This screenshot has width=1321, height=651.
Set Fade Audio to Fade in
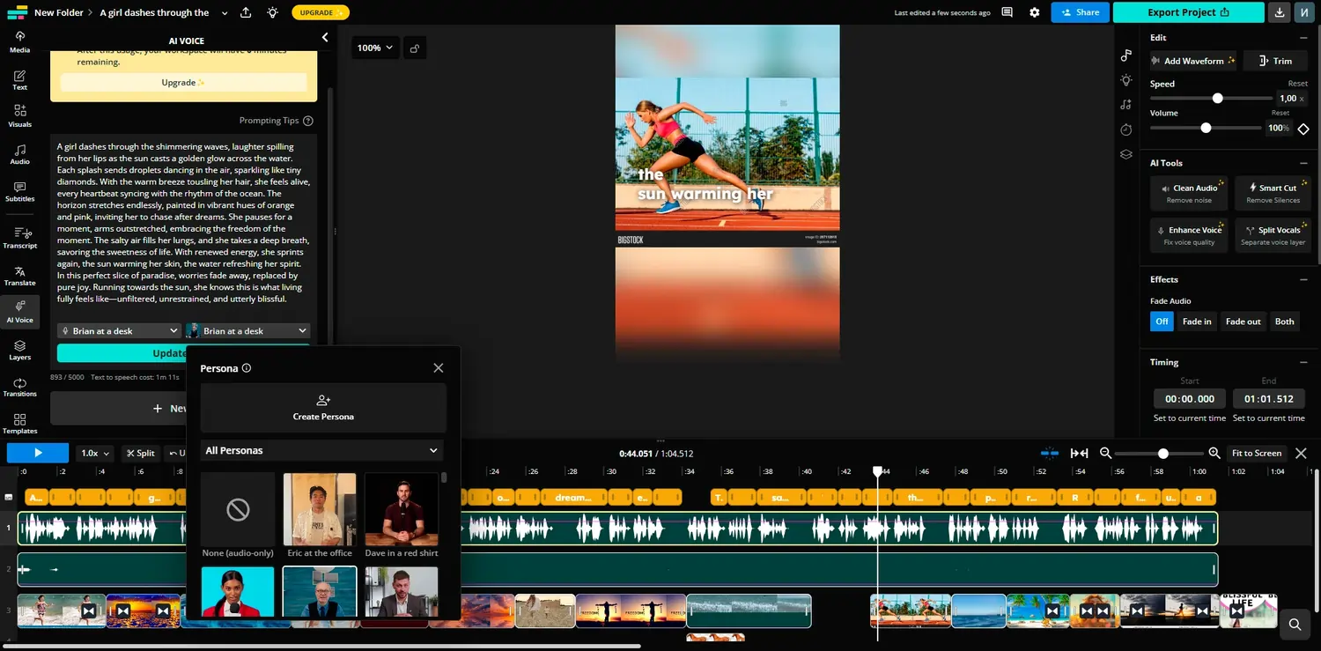tap(1197, 322)
